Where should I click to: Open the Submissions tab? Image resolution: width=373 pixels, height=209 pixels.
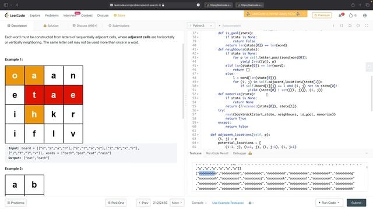coord(119,26)
